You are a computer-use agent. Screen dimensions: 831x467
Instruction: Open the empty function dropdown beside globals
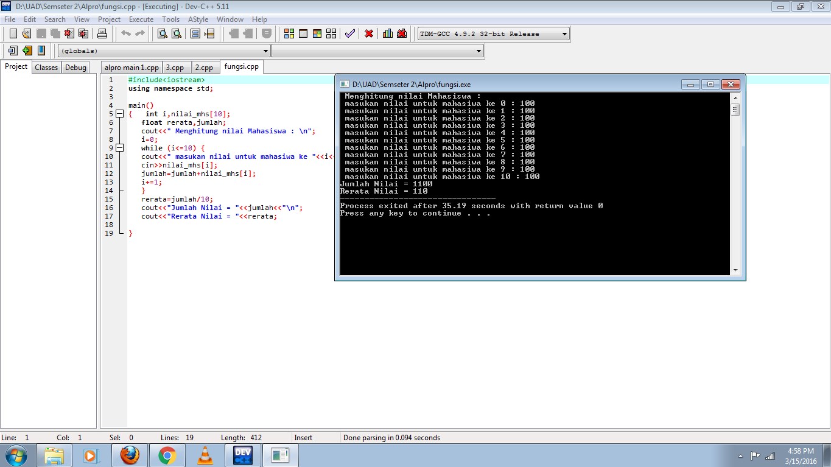point(377,51)
